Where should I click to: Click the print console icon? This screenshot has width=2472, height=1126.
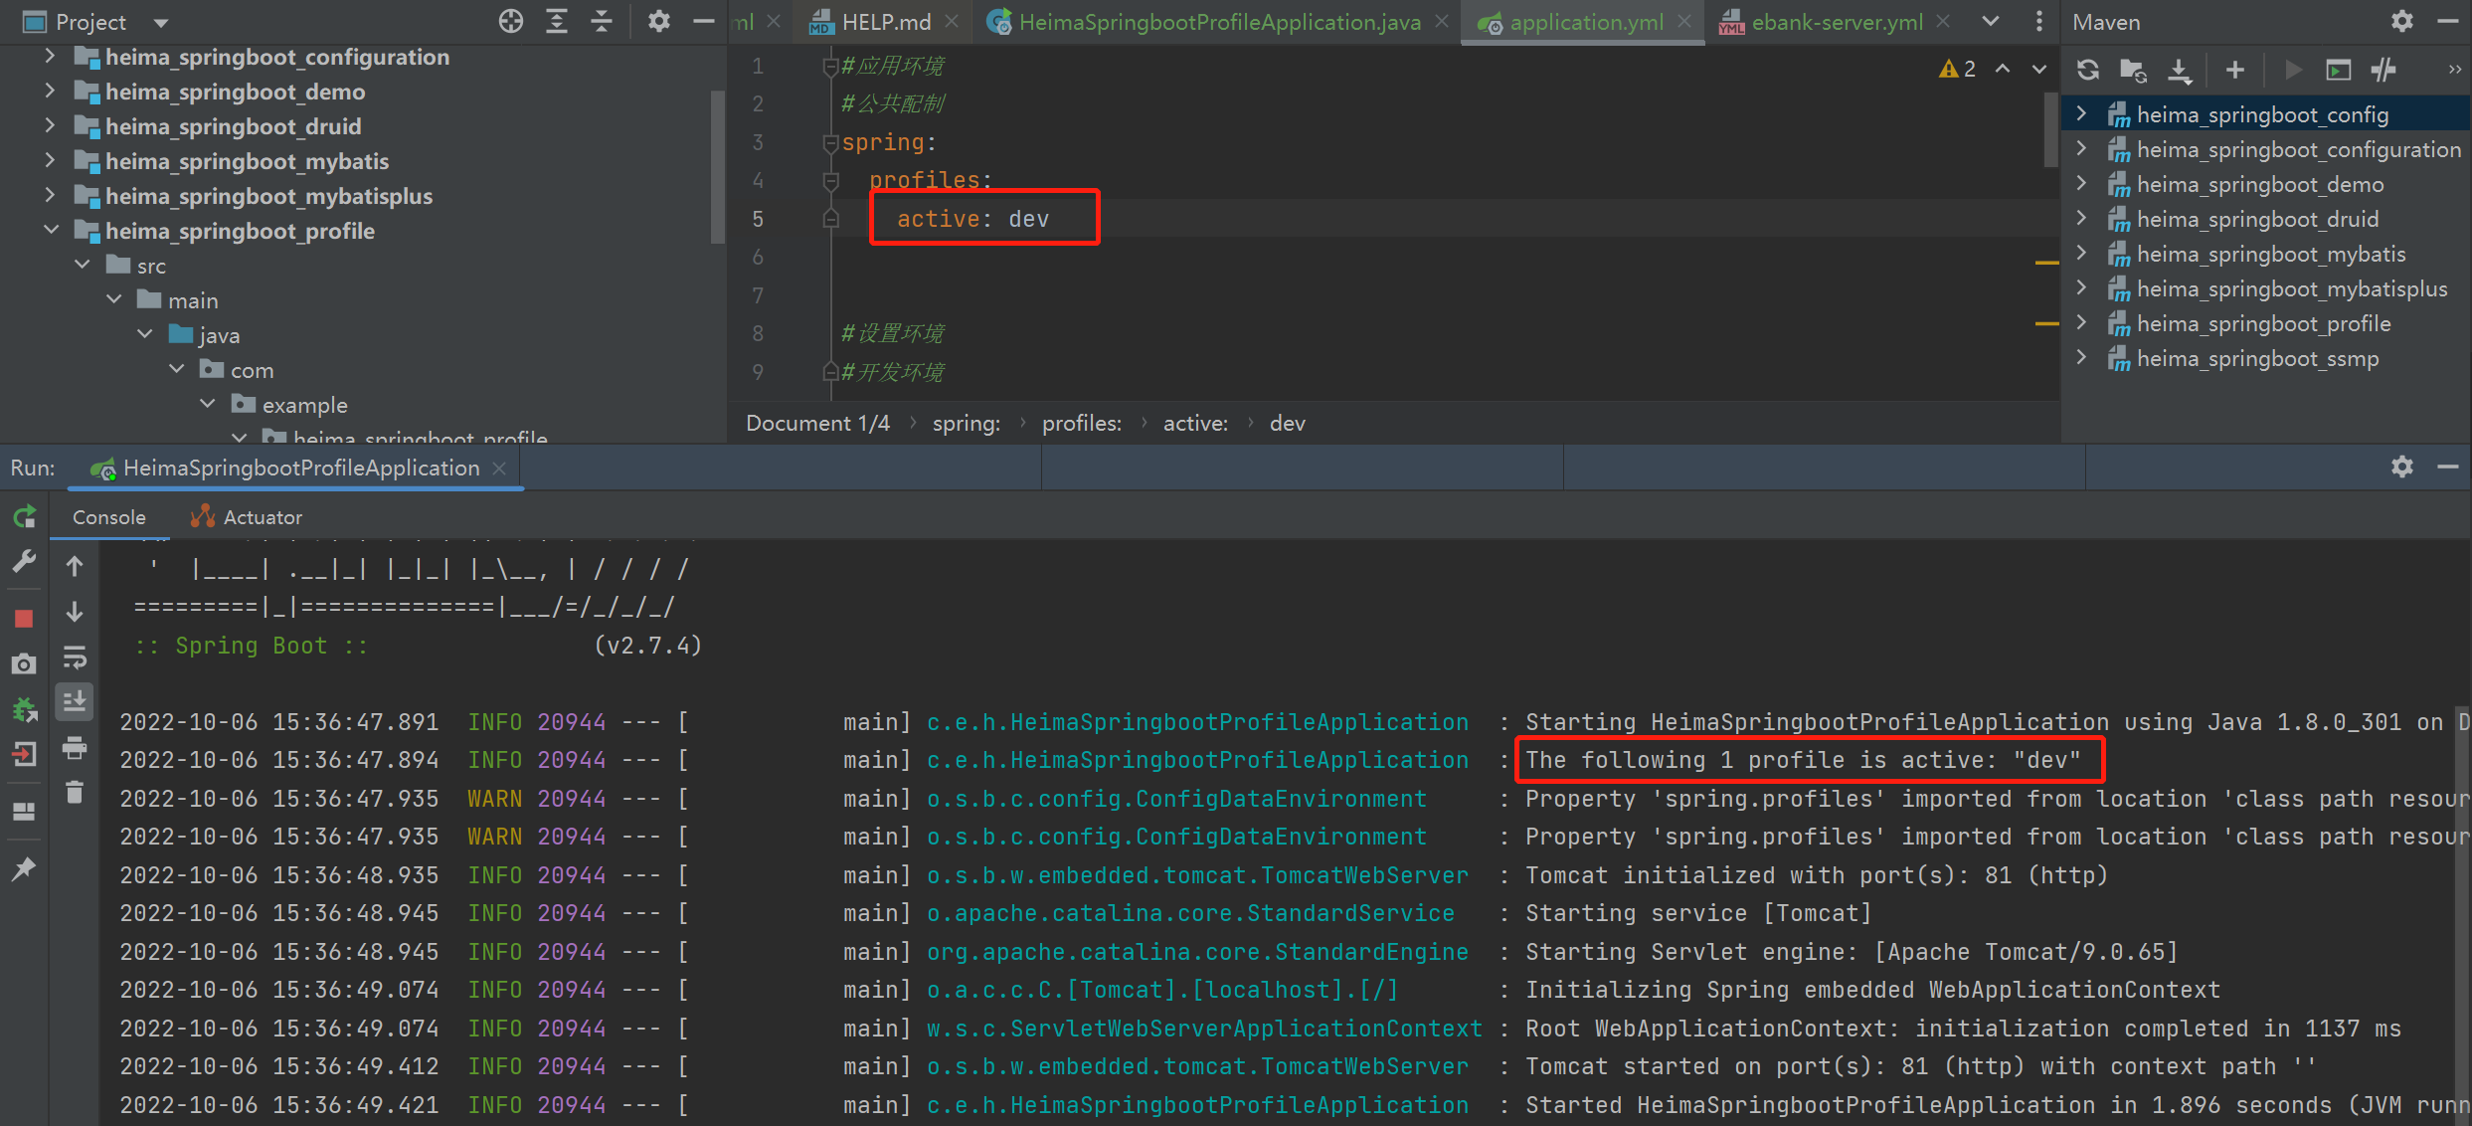[75, 748]
